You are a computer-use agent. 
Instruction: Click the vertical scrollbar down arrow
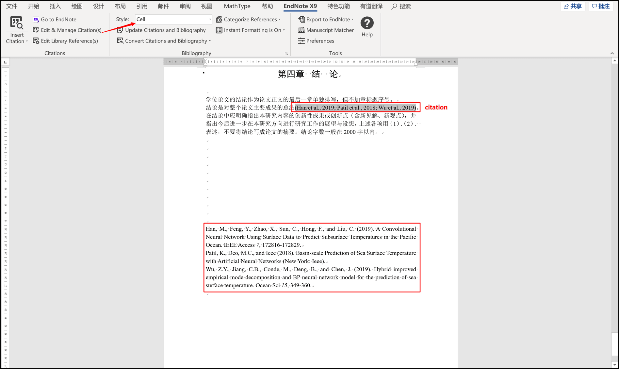coord(615,365)
